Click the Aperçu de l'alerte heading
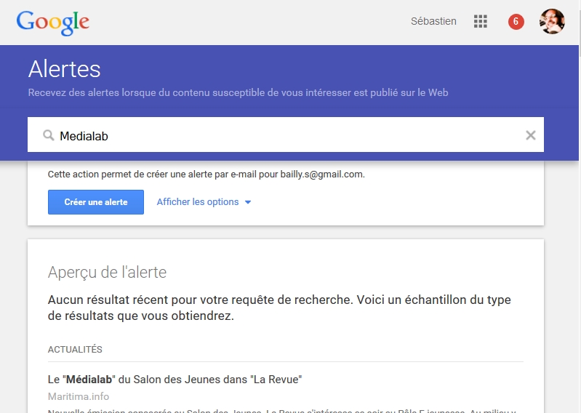This screenshot has height=413, width=581. [107, 272]
